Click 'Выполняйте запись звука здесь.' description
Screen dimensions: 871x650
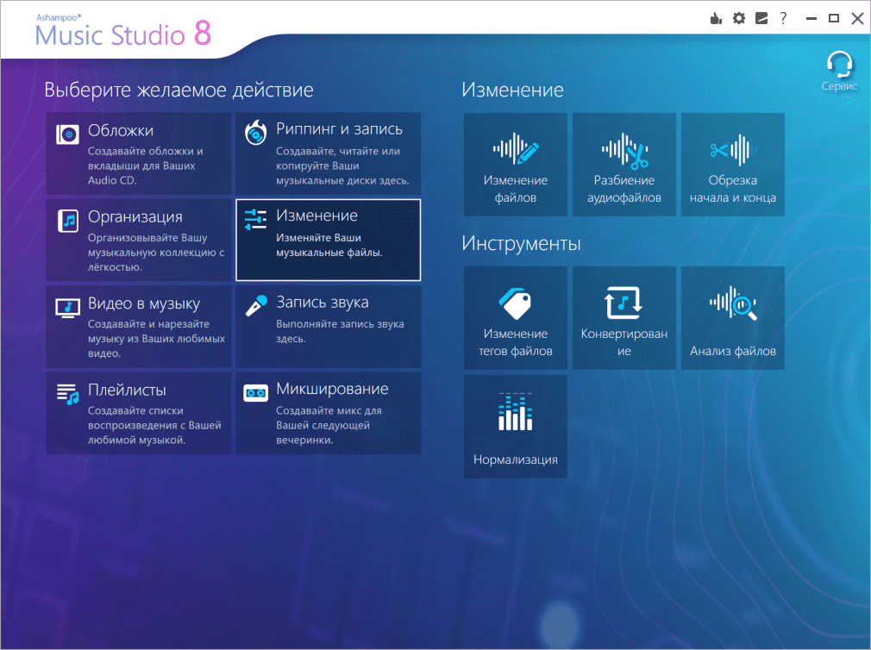point(340,331)
